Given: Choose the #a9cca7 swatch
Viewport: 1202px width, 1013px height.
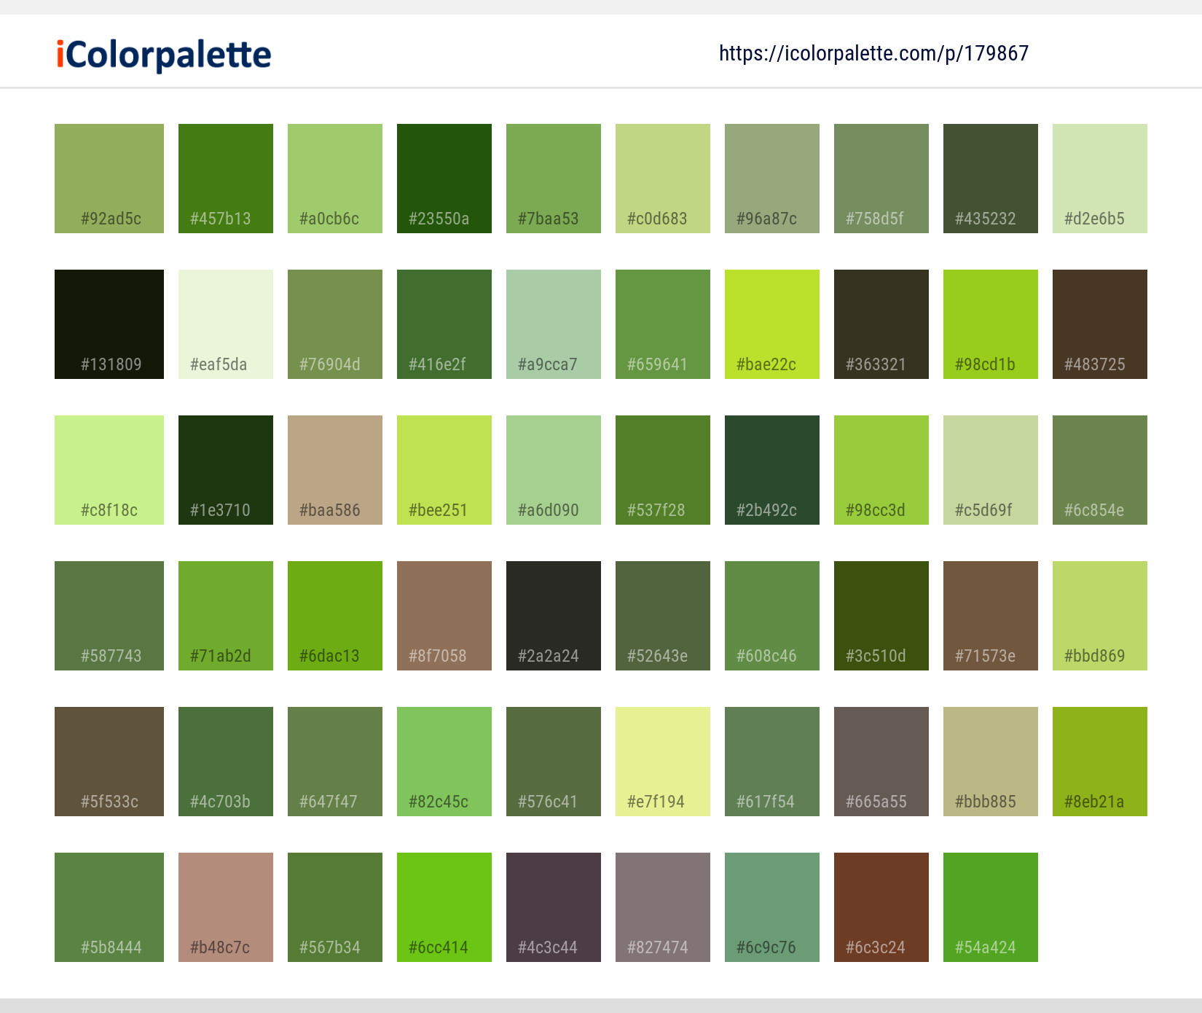Looking at the screenshot, I should pos(554,324).
